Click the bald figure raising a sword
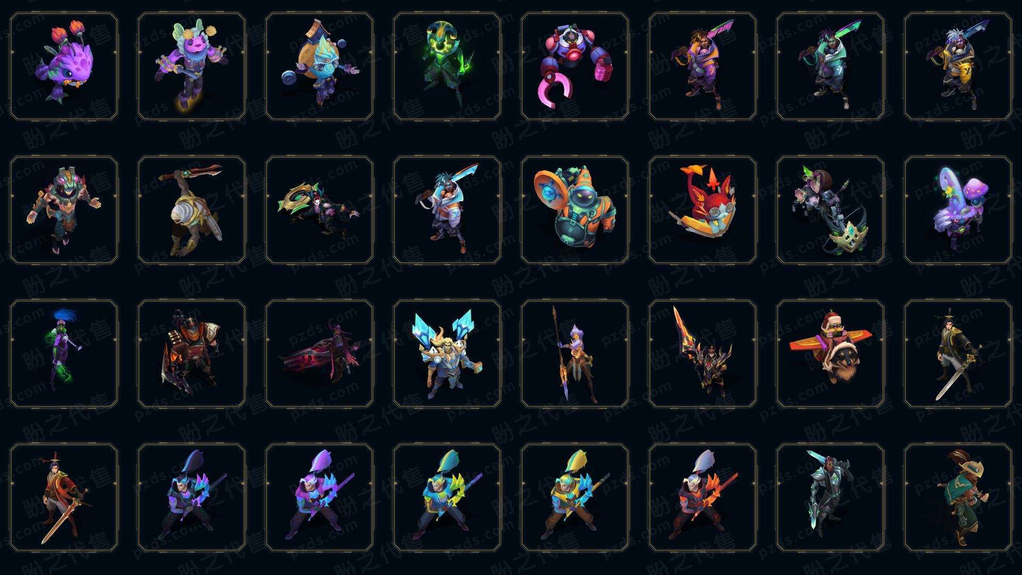This screenshot has width=1022, height=575. click(x=192, y=210)
